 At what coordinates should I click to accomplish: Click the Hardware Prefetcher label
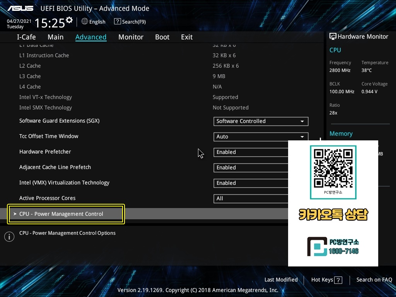(x=45, y=152)
